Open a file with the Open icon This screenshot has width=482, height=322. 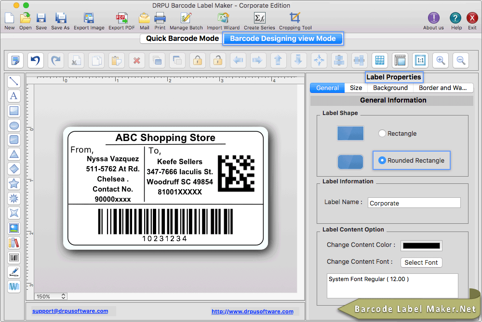coord(25,18)
